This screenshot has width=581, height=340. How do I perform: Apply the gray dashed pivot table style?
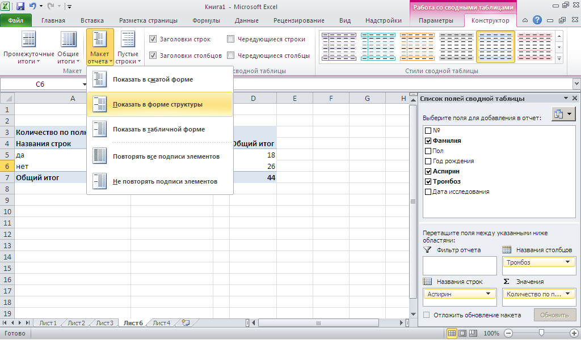(456, 46)
